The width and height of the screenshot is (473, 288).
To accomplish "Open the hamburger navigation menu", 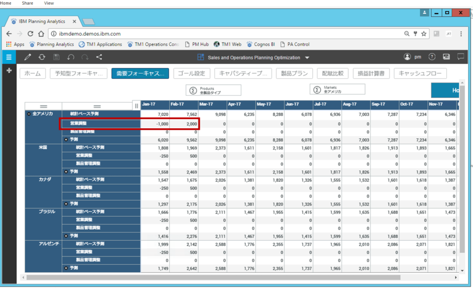I will point(8,57).
